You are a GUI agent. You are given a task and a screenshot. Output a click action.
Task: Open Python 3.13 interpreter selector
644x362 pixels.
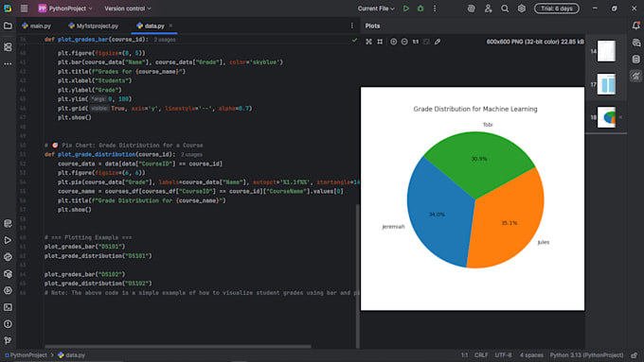click(586, 355)
